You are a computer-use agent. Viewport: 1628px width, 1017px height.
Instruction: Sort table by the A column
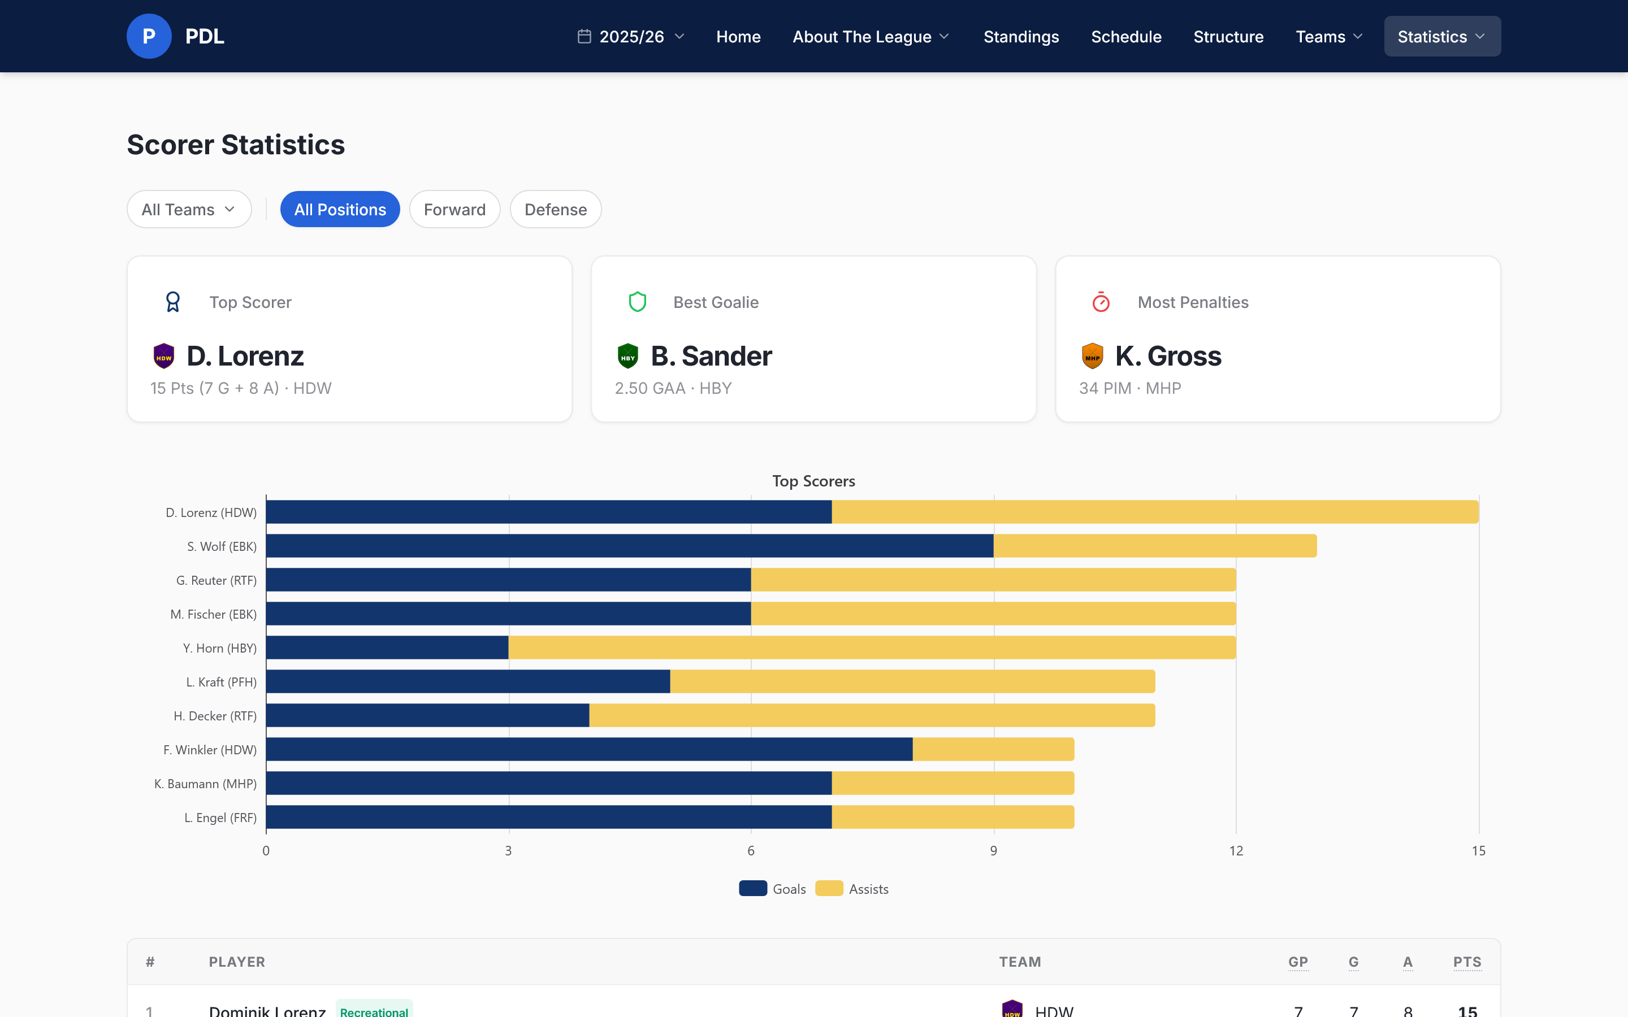[x=1408, y=962]
